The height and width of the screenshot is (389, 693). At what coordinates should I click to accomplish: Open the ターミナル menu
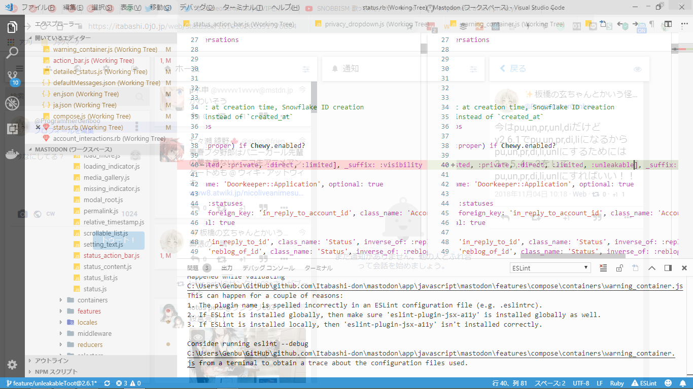243,8
